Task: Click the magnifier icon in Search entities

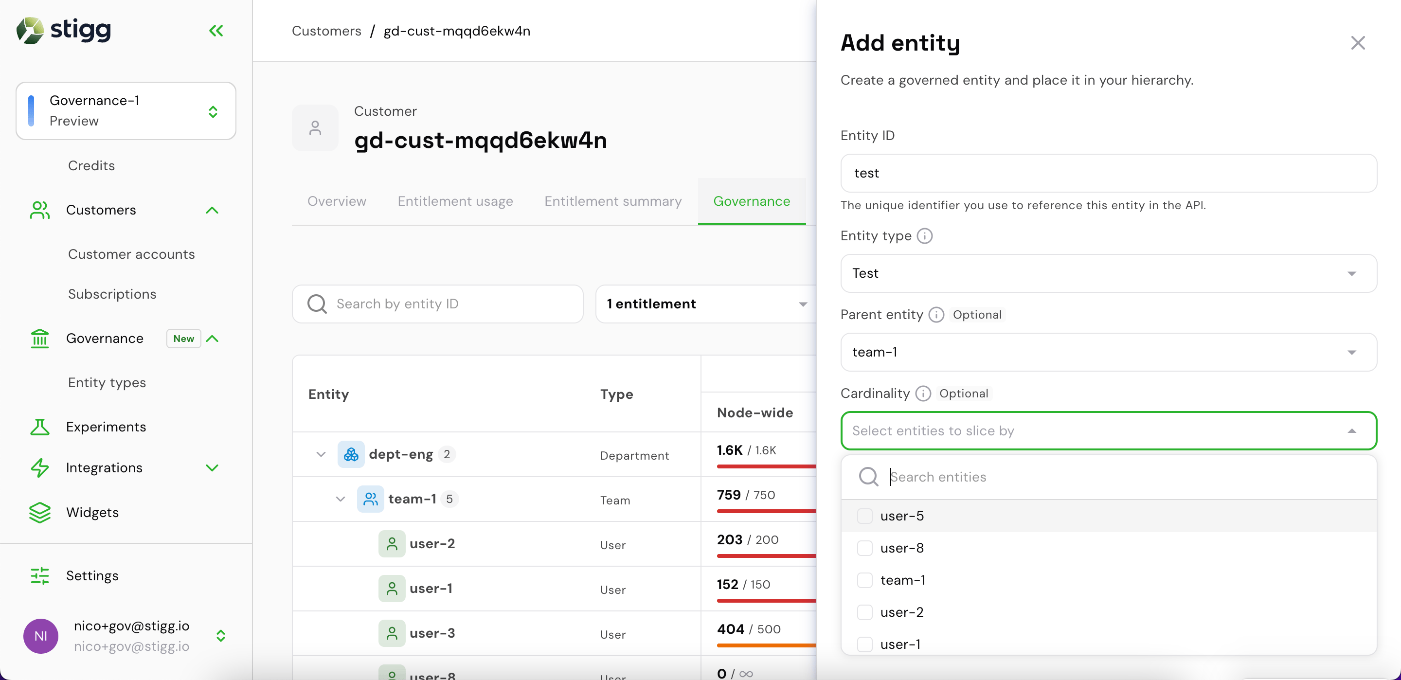Action: click(868, 477)
